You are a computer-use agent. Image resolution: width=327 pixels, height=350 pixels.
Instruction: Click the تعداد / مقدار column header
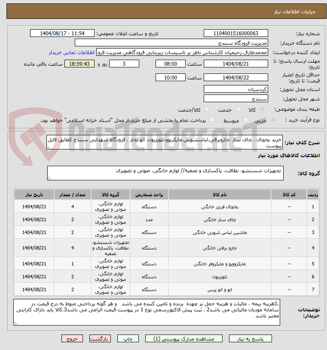pos(73,195)
